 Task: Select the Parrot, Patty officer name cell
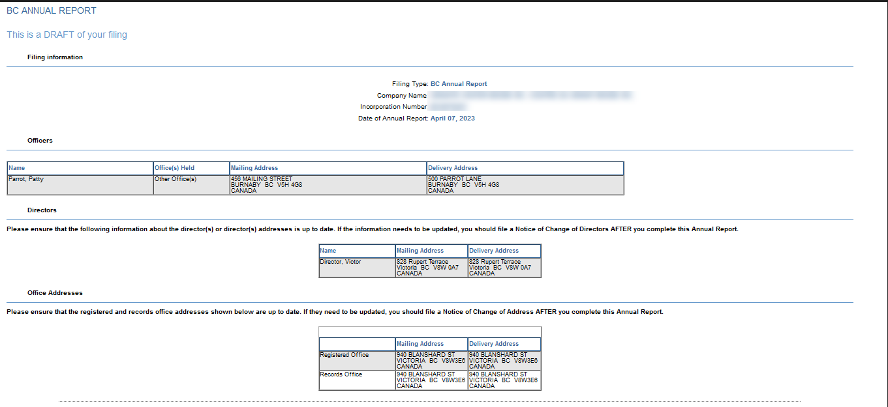coord(26,179)
